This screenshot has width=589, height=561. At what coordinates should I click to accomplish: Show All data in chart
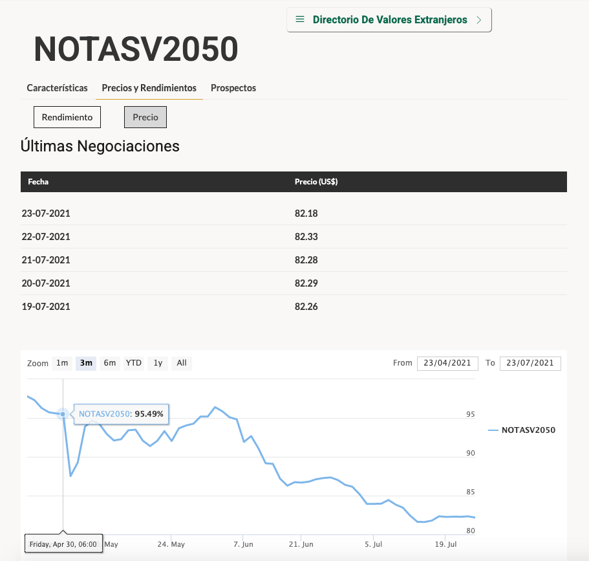point(182,363)
